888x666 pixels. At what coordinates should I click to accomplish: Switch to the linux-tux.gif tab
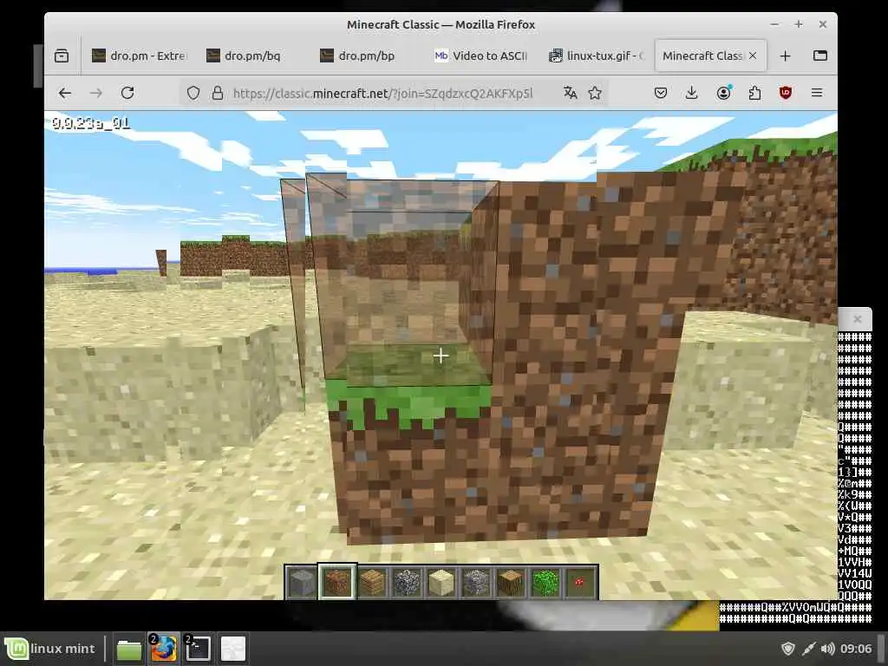596,55
